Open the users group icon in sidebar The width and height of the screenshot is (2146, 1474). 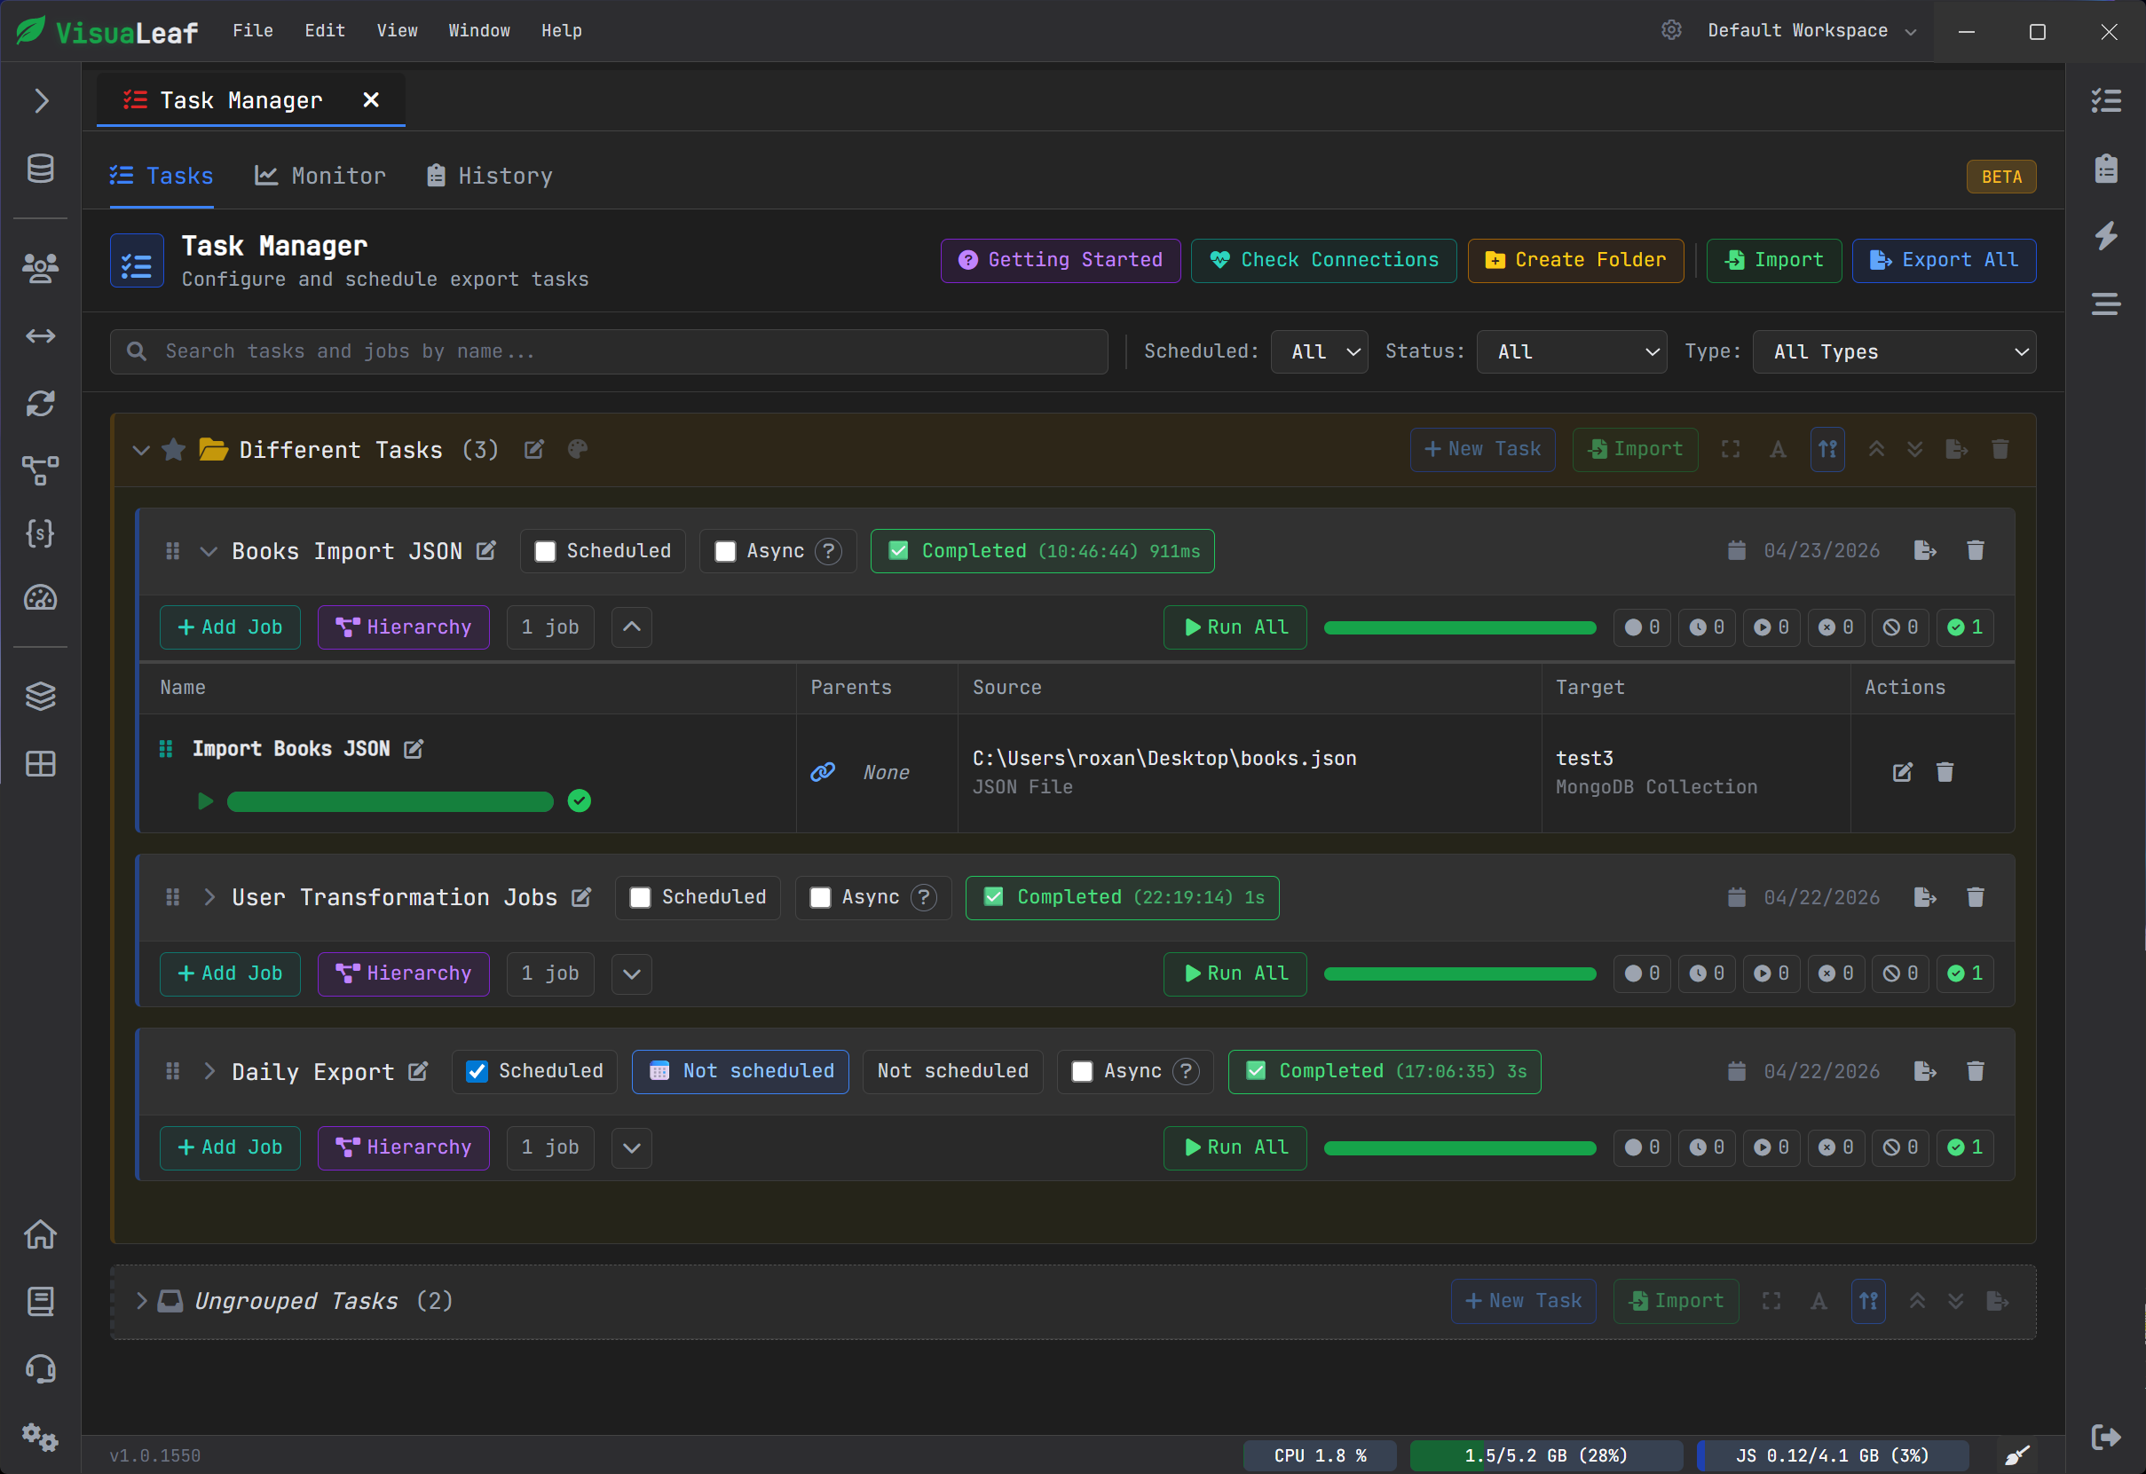click(x=40, y=268)
